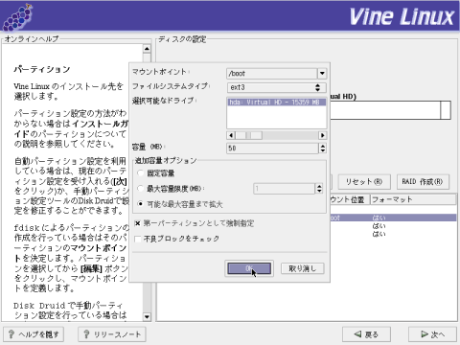Click the Vine Linux grape logo
The height and width of the screenshot is (345, 460).
click(x=17, y=17)
